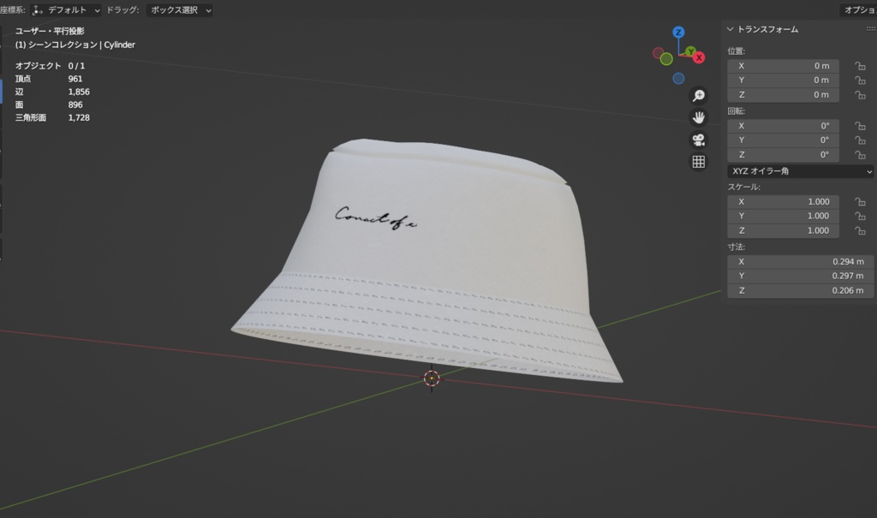Click the negative X dark red circle on gizmo
Viewport: 877px width, 518px height.
[x=659, y=54]
